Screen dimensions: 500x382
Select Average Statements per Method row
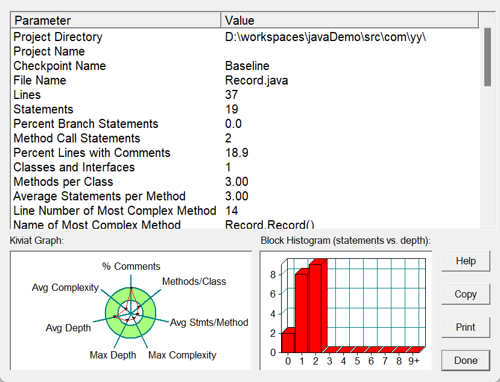coord(245,196)
